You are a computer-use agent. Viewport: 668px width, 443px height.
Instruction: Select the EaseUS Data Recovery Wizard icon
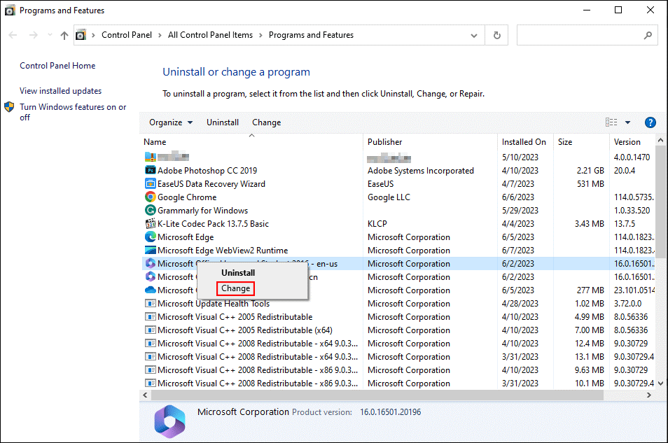151,183
